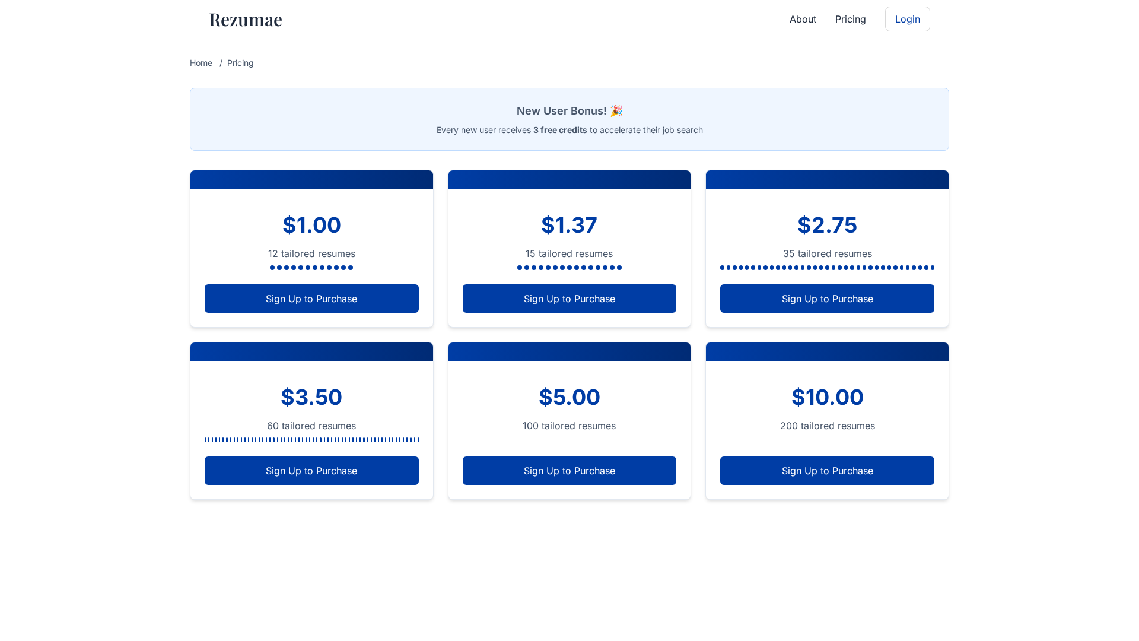Click the dot row under 12 tailored resumes

311,268
